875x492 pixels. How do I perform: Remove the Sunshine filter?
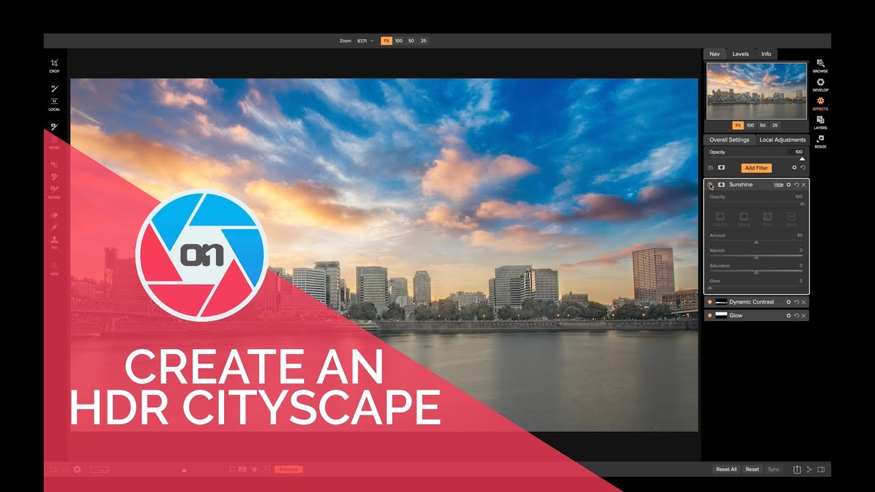click(804, 184)
